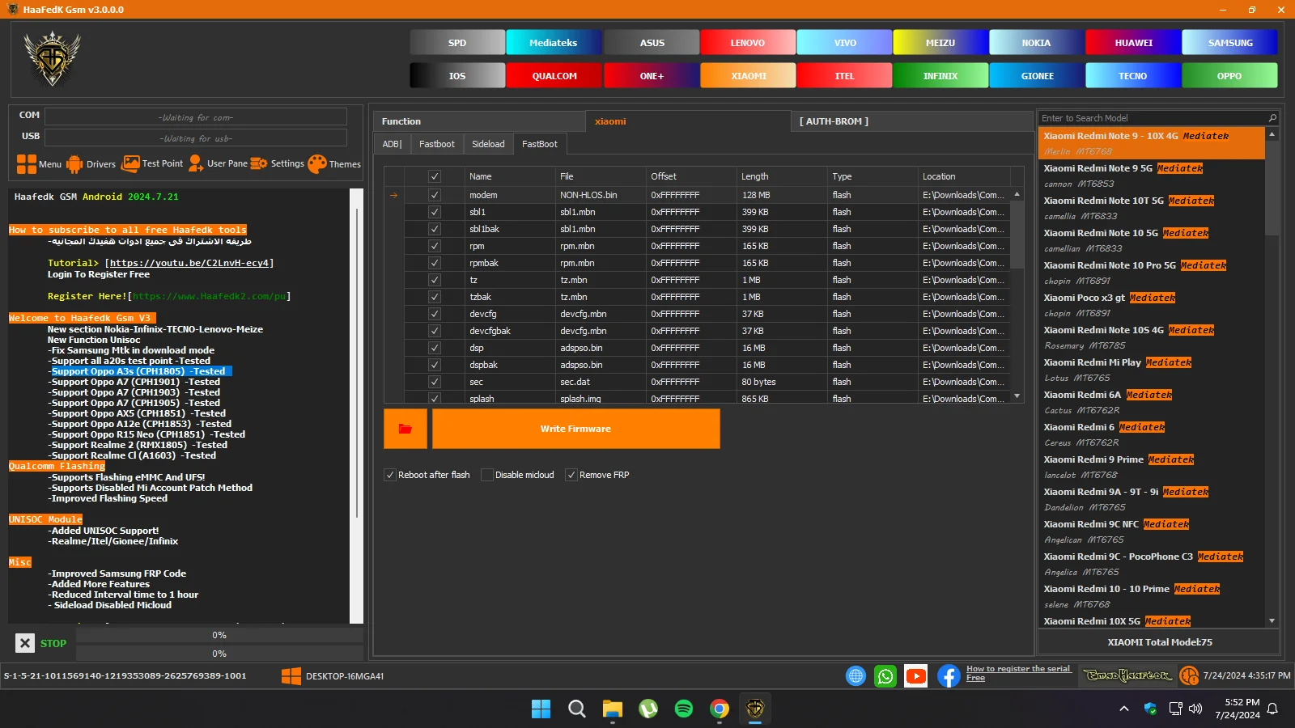The width and height of the screenshot is (1295, 728).
Task: Click partition table scroll up arrow
Action: pos(1017,194)
